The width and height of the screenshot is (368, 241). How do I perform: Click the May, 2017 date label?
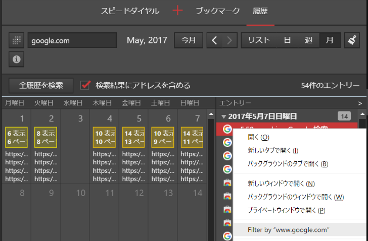(147, 40)
